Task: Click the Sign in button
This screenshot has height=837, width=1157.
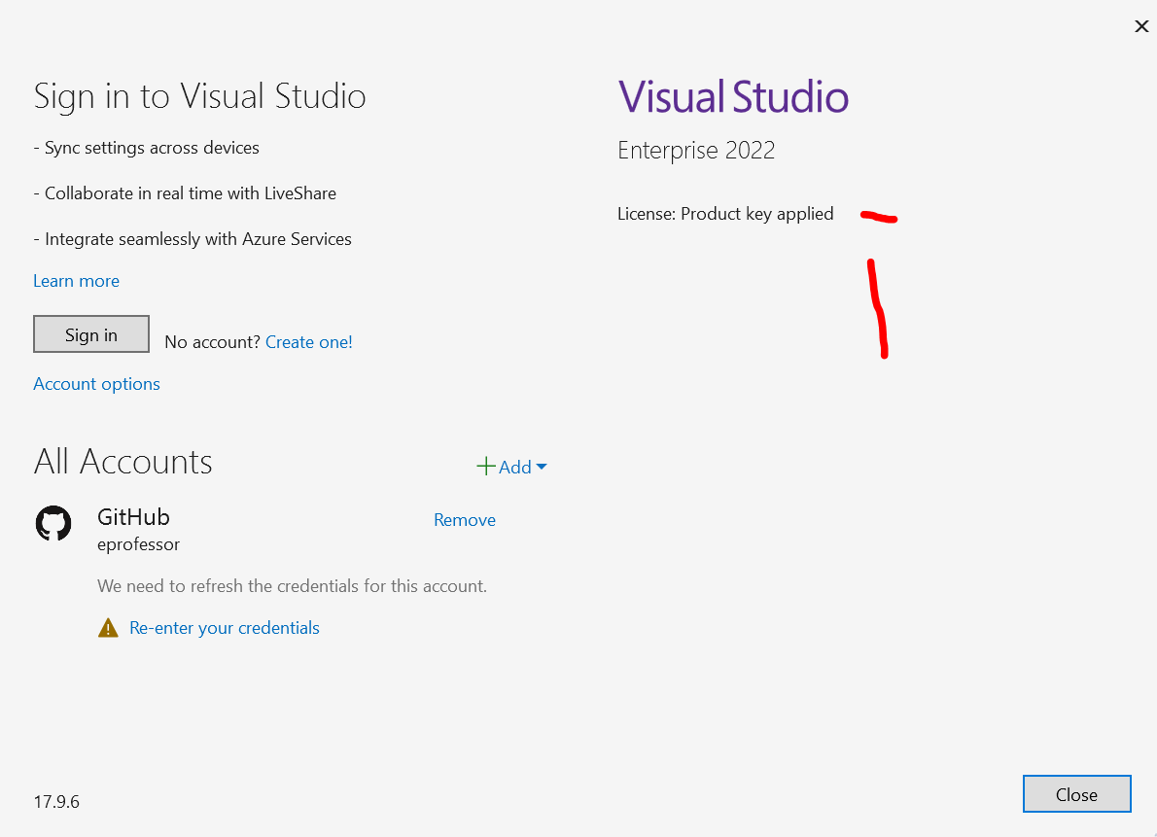Action: pyautogui.click(x=91, y=334)
